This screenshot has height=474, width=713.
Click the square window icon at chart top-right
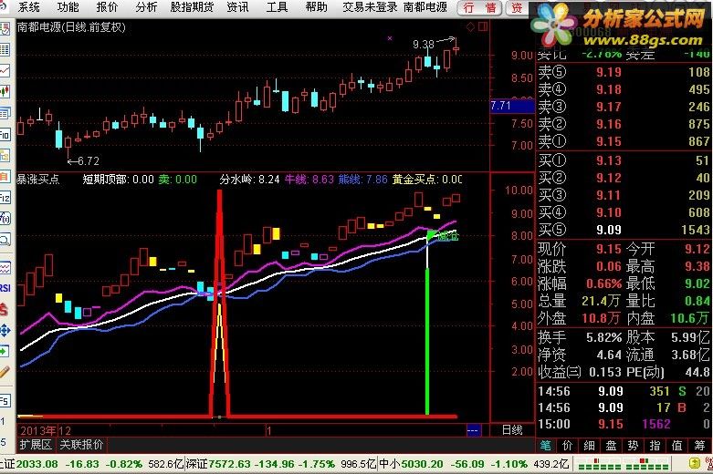click(483, 26)
